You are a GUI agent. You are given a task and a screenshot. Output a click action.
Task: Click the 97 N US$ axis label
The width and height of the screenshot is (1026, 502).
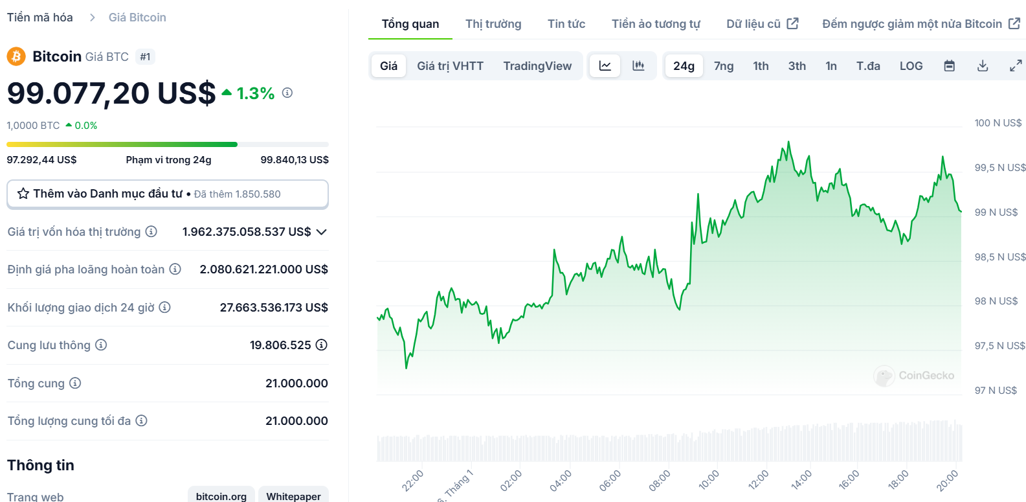pos(996,390)
